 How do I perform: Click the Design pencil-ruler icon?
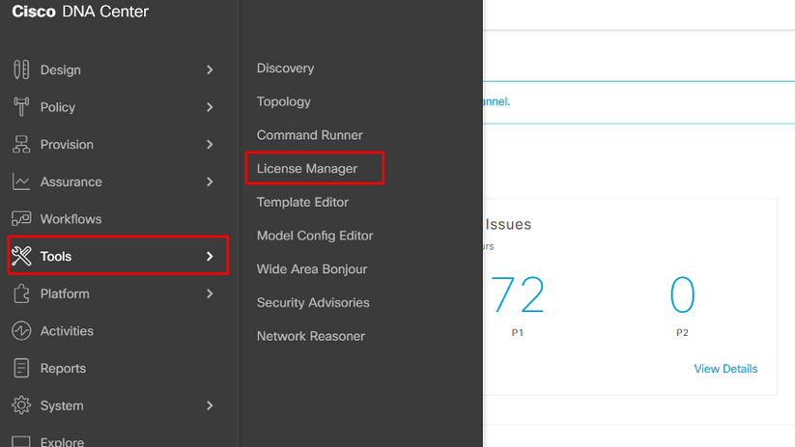(21, 70)
